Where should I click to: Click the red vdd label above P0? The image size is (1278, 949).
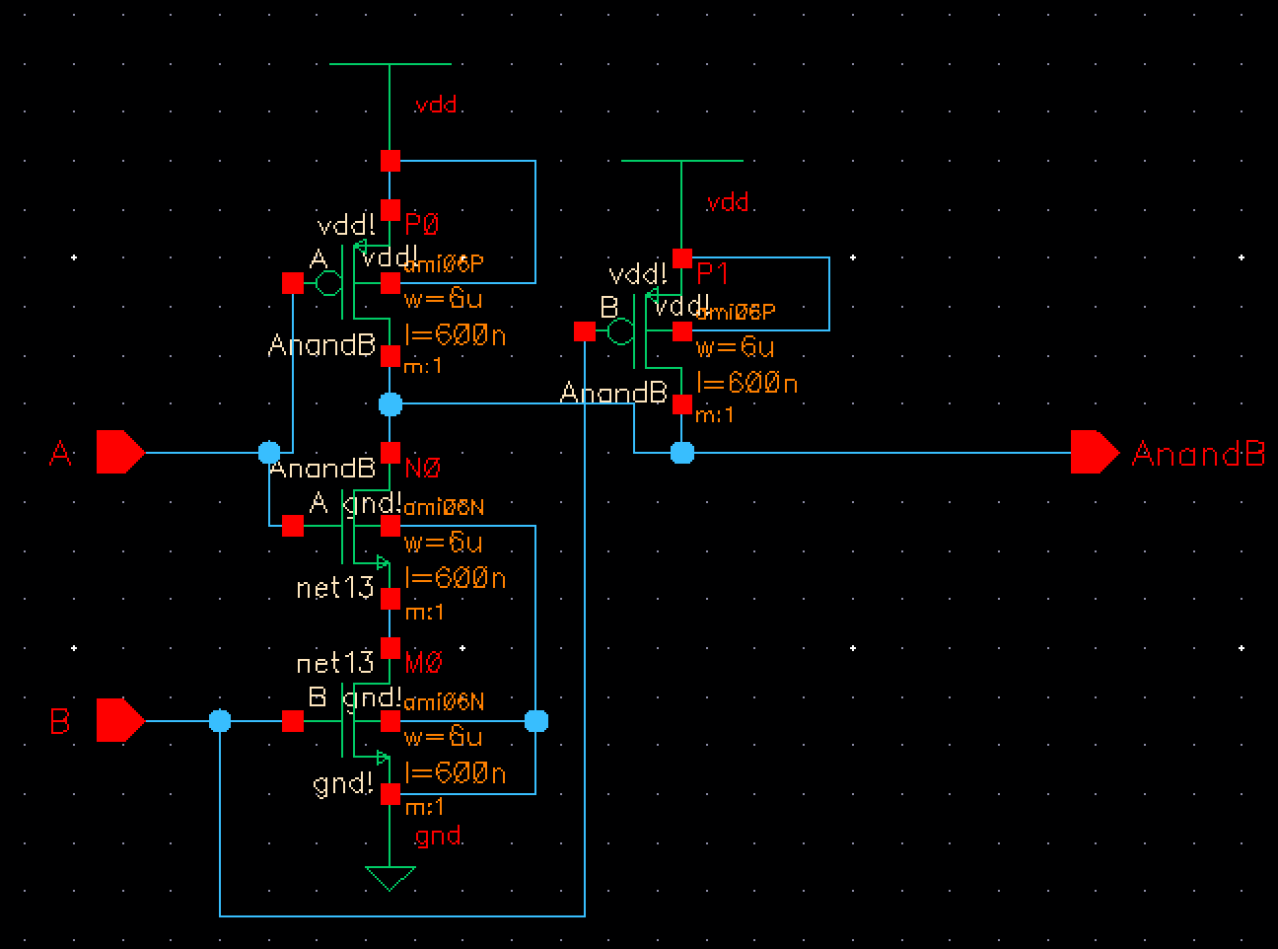[435, 104]
